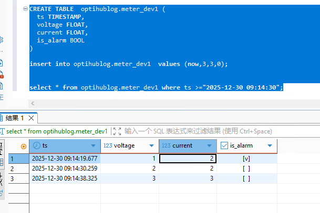Click the checkbox icon in is_alarm header
The image size is (320, 213).
pyautogui.click(x=224, y=145)
